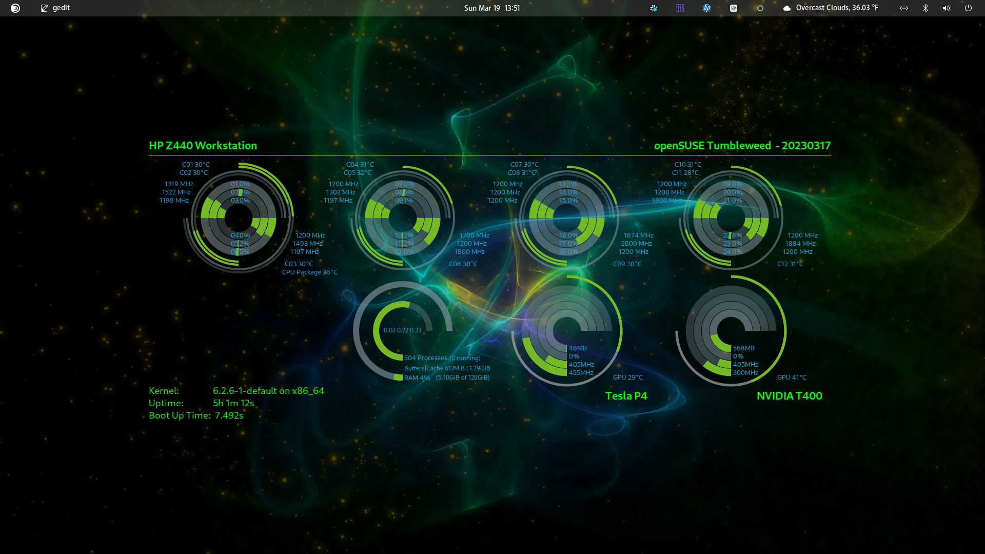
Task: Click 'Buffers|Cache 612MiB | 1.29GiB' line
Action: pos(447,368)
